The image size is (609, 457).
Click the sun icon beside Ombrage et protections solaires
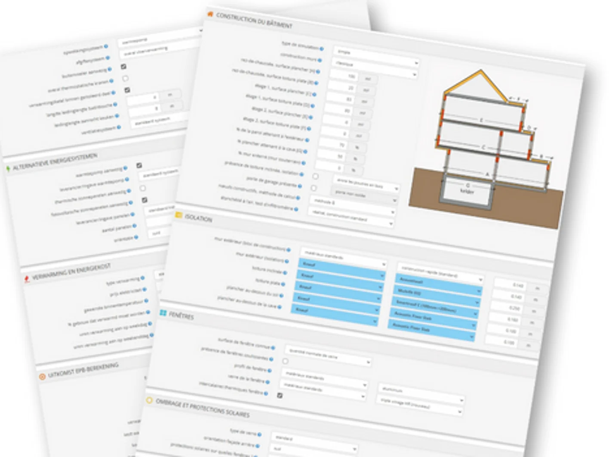pos(149,400)
